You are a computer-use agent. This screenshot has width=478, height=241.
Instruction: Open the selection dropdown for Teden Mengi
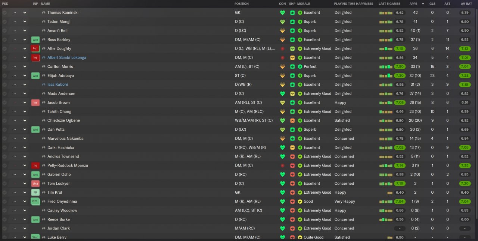25,22
